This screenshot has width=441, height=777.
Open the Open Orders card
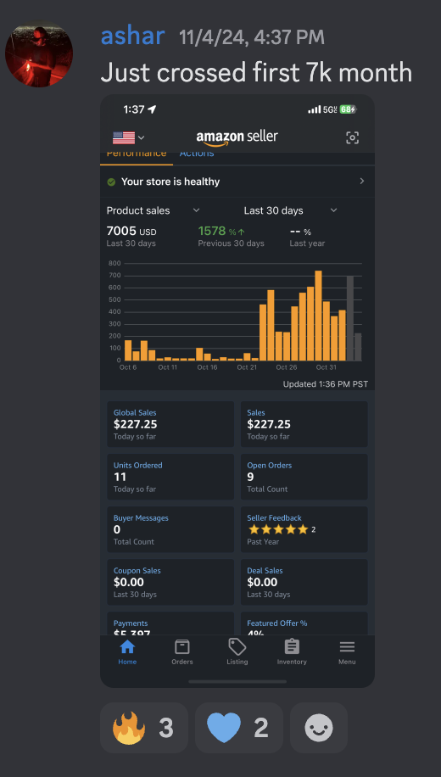coord(304,477)
